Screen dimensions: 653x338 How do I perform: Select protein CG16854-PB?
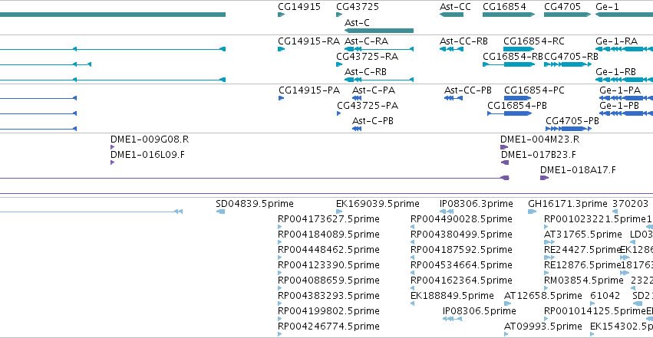[x=510, y=113]
